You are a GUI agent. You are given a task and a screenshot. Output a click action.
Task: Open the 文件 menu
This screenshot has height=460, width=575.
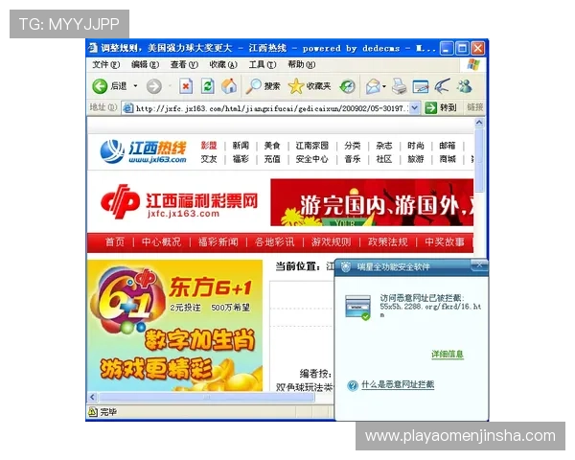105,65
